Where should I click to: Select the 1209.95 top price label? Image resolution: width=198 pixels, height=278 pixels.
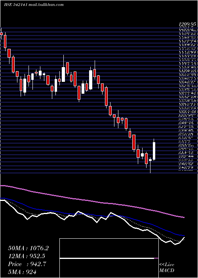tap(187, 24)
